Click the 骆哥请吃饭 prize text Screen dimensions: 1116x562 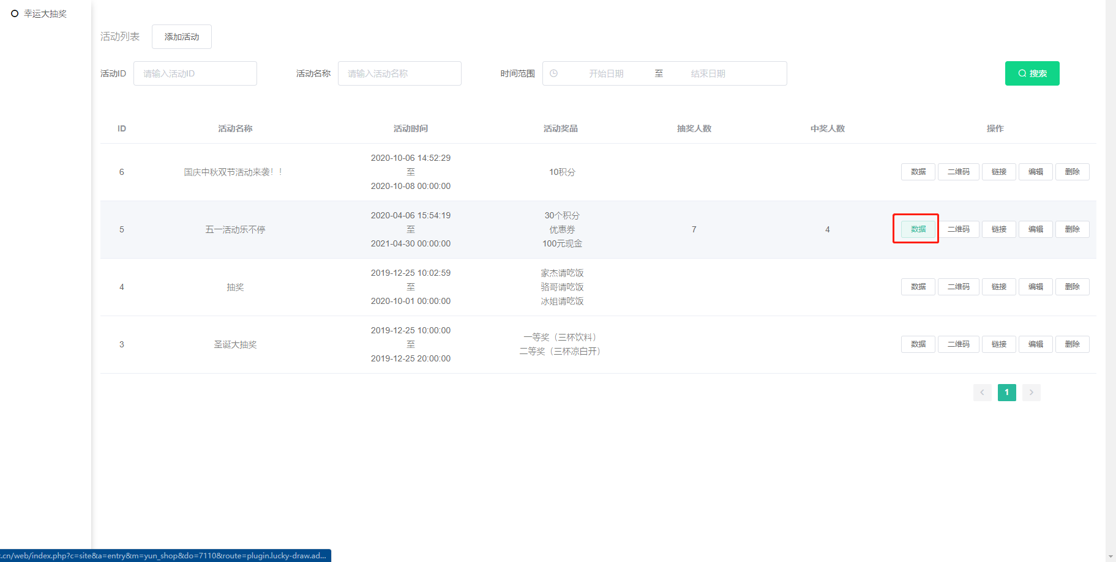(562, 287)
